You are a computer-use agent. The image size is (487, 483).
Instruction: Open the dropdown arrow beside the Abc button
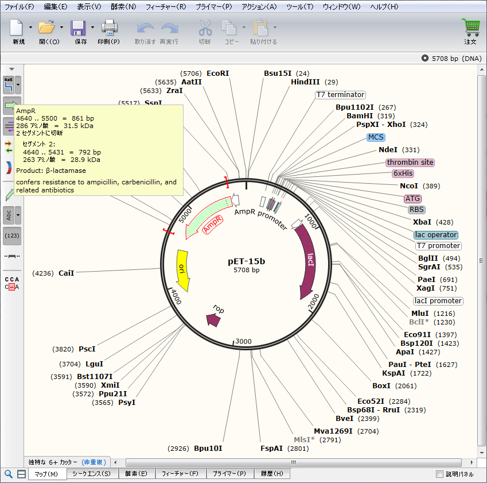pos(18,215)
